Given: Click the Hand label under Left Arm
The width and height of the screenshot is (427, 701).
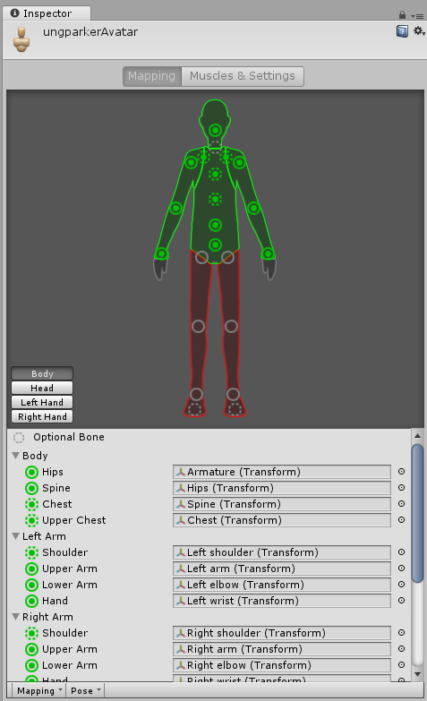Looking at the screenshot, I should pyautogui.click(x=55, y=601).
